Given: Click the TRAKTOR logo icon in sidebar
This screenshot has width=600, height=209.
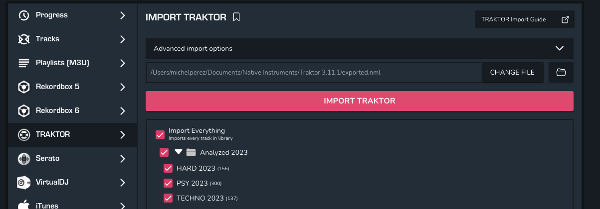Looking at the screenshot, I should click(23, 134).
